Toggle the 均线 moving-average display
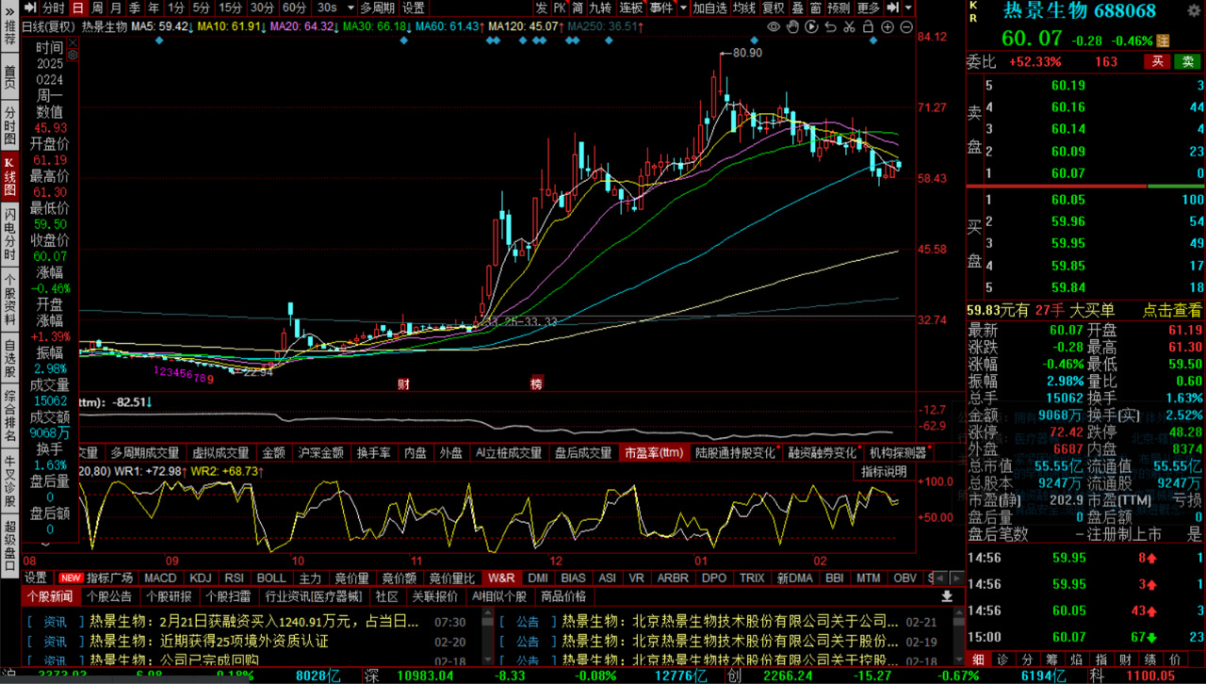 (744, 8)
